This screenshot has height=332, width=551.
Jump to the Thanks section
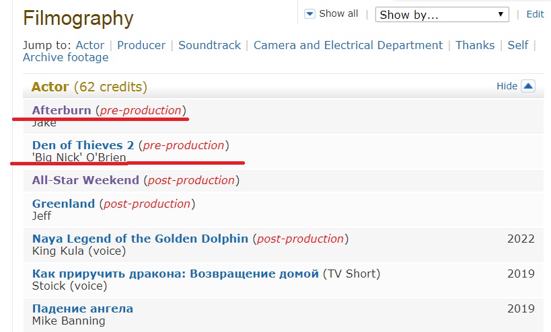pos(475,45)
